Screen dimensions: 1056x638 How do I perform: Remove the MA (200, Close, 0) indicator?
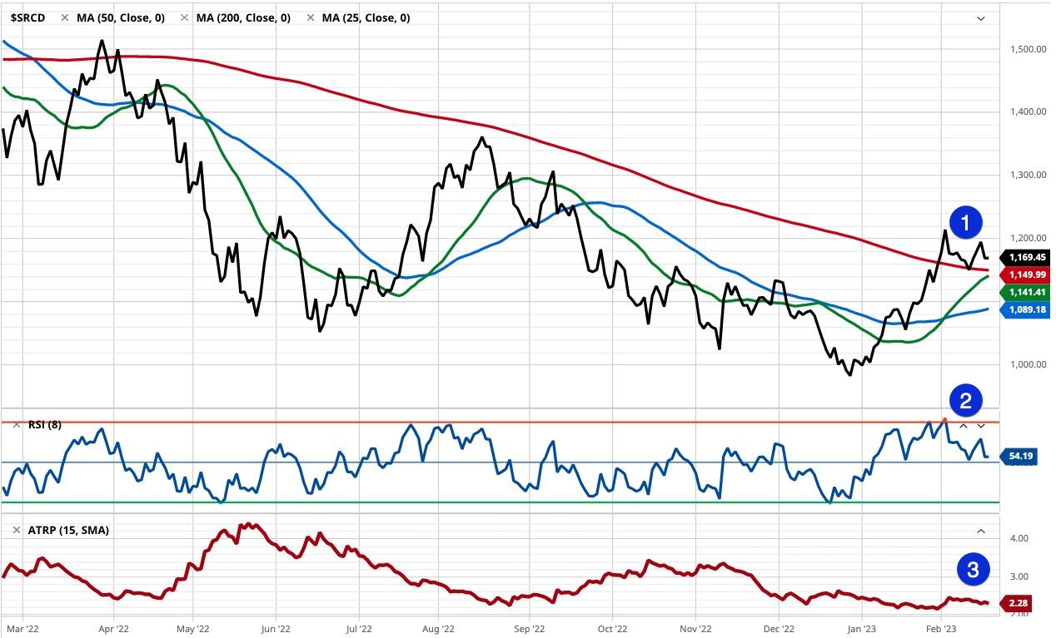[185, 17]
